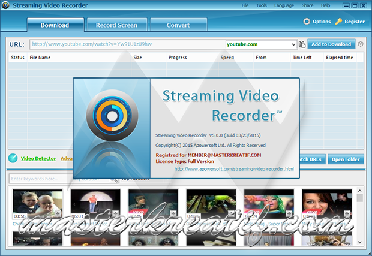This screenshot has width=372, height=256.
Task: Click the video list scroll up arrow
Action: click(x=359, y=191)
